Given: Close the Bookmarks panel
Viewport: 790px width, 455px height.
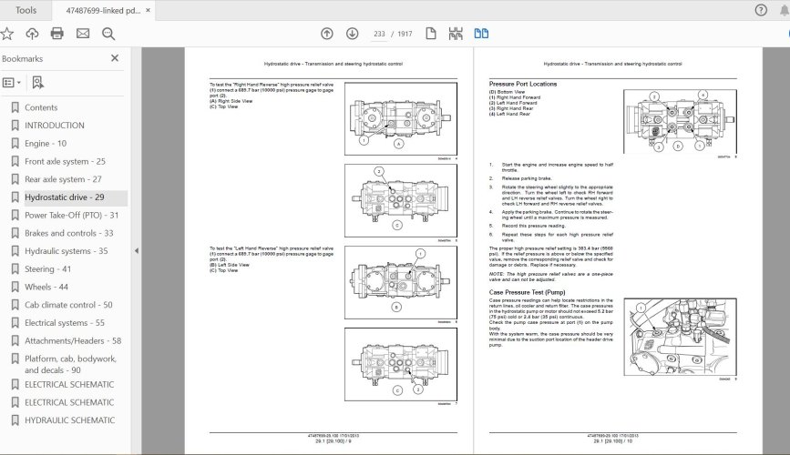Looking at the screenshot, I should (x=115, y=58).
